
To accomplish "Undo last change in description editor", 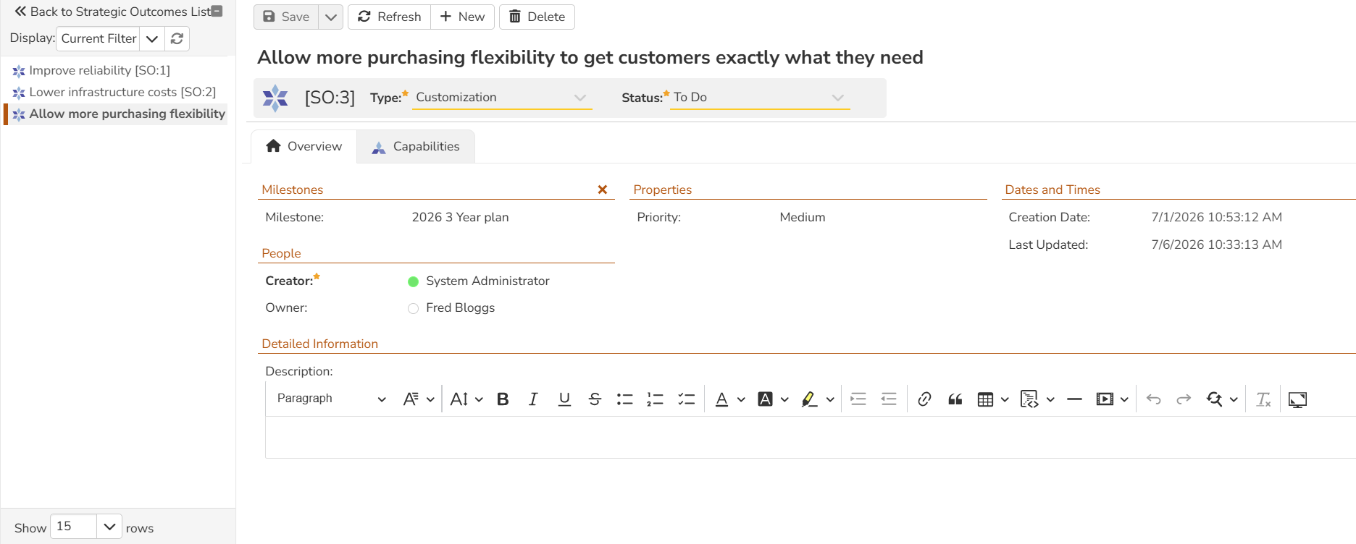I will [x=1154, y=399].
